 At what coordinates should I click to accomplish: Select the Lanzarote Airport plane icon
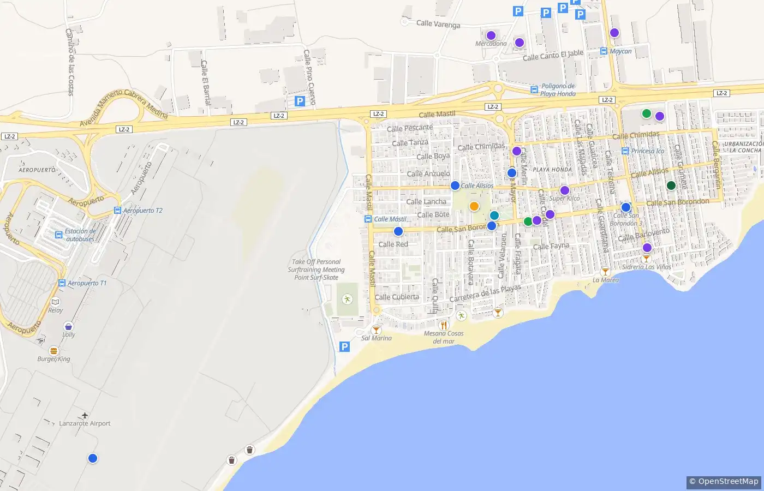tap(85, 416)
